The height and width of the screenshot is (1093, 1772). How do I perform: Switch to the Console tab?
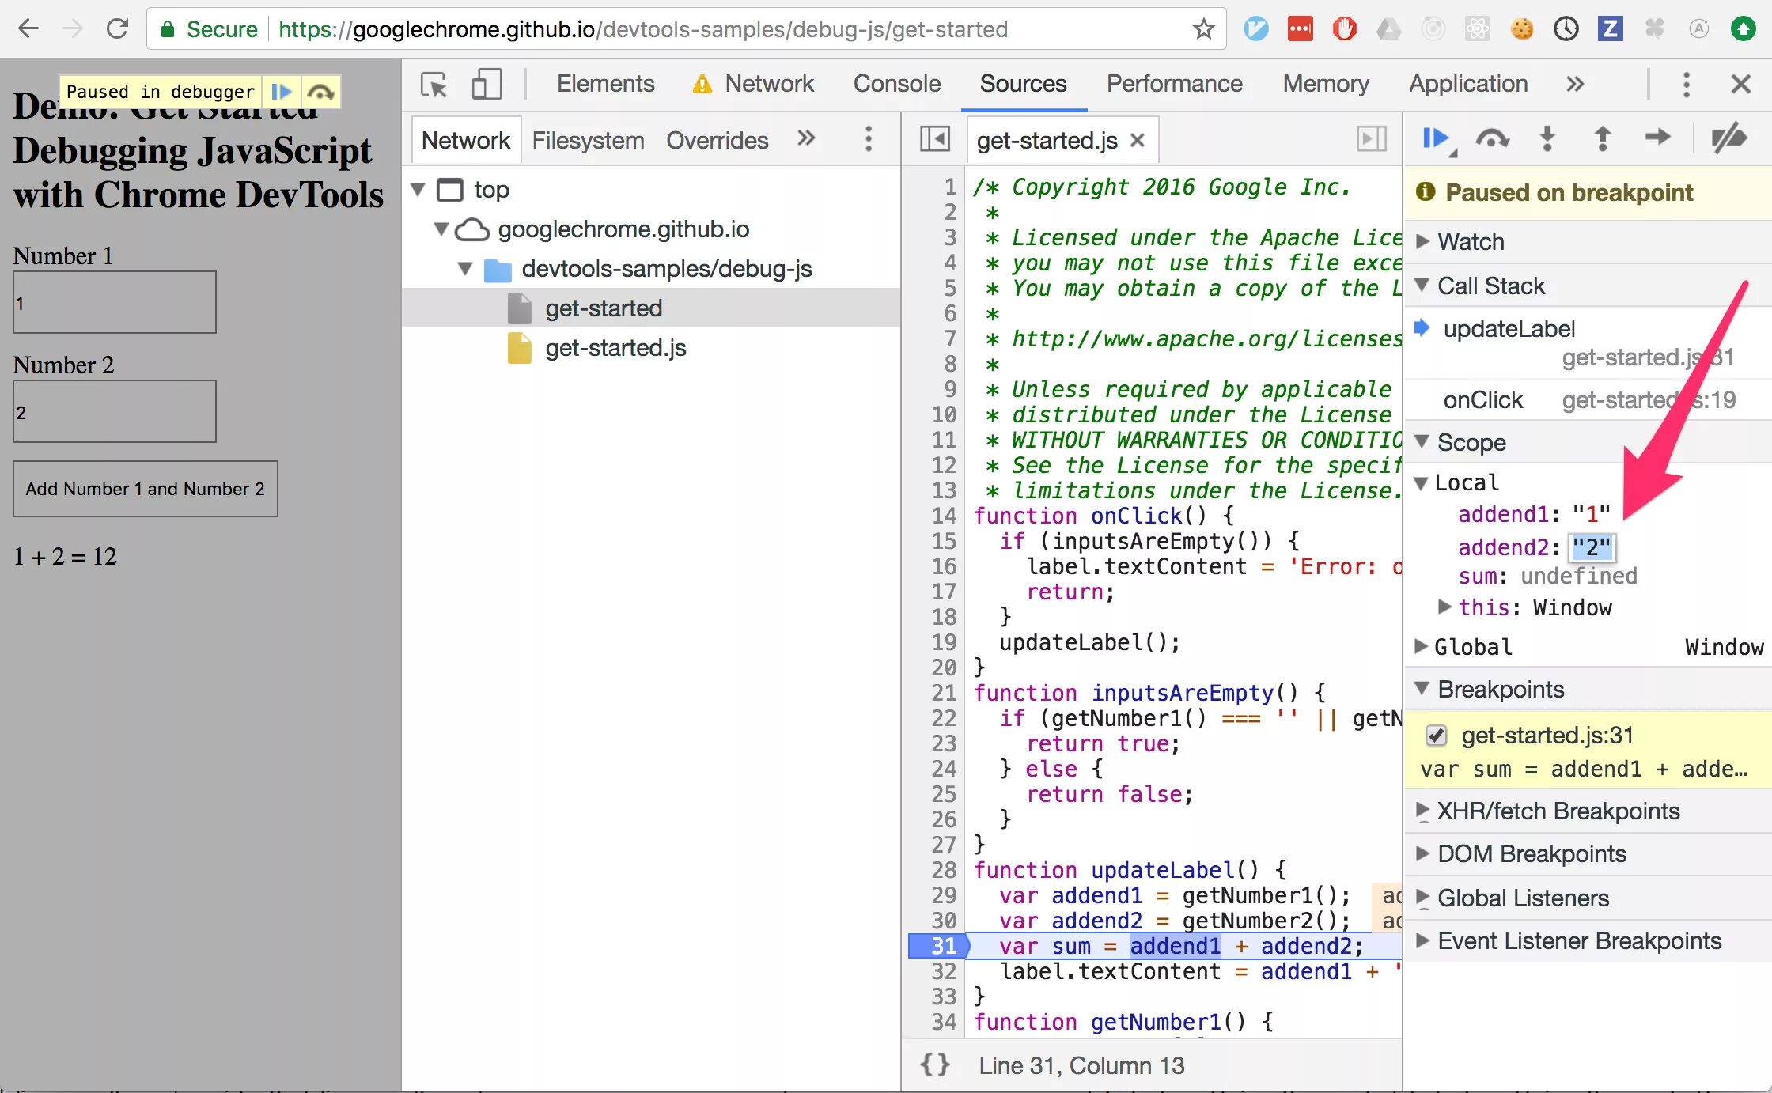pyautogui.click(x=897, y=82)
